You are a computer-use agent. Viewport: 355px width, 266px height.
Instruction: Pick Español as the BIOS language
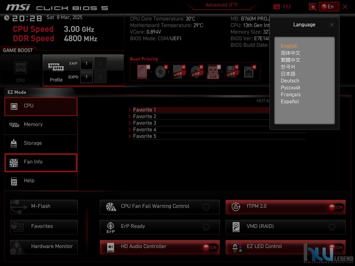[290, 102]
